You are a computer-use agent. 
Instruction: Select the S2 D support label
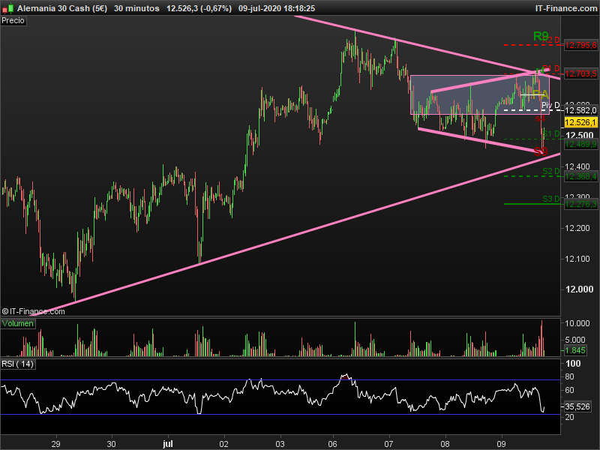click(551, 171)
